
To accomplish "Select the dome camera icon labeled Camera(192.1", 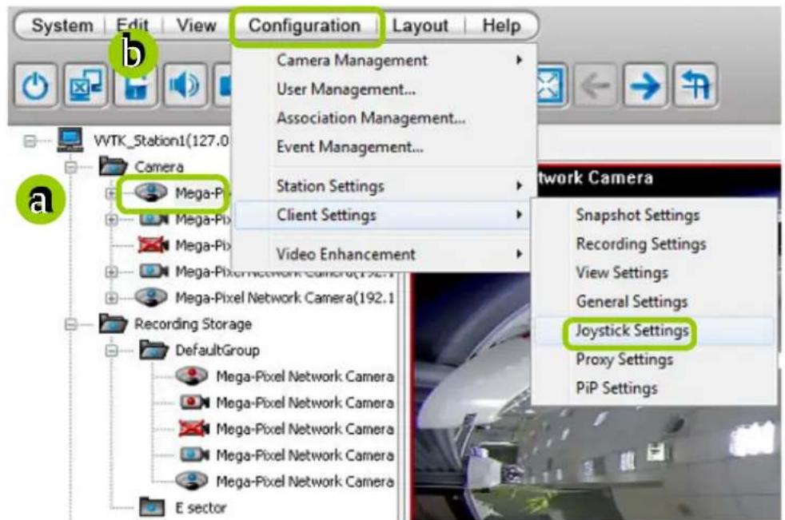I will click(x=151, y=297).
